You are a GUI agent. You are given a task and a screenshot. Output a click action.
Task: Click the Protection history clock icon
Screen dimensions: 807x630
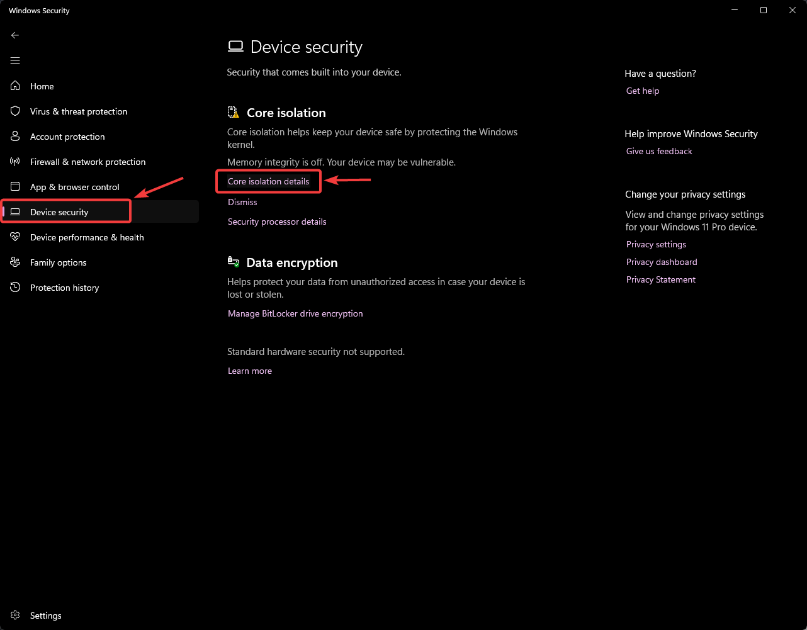pos(16,288)
